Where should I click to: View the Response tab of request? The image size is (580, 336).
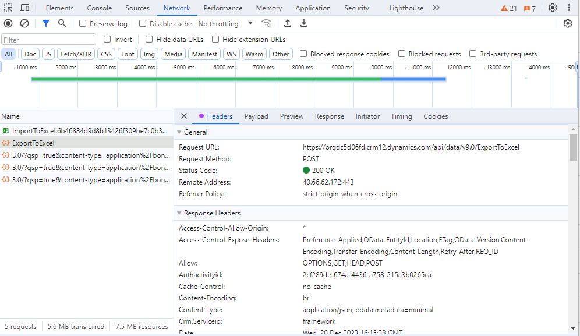coord(329,116)
